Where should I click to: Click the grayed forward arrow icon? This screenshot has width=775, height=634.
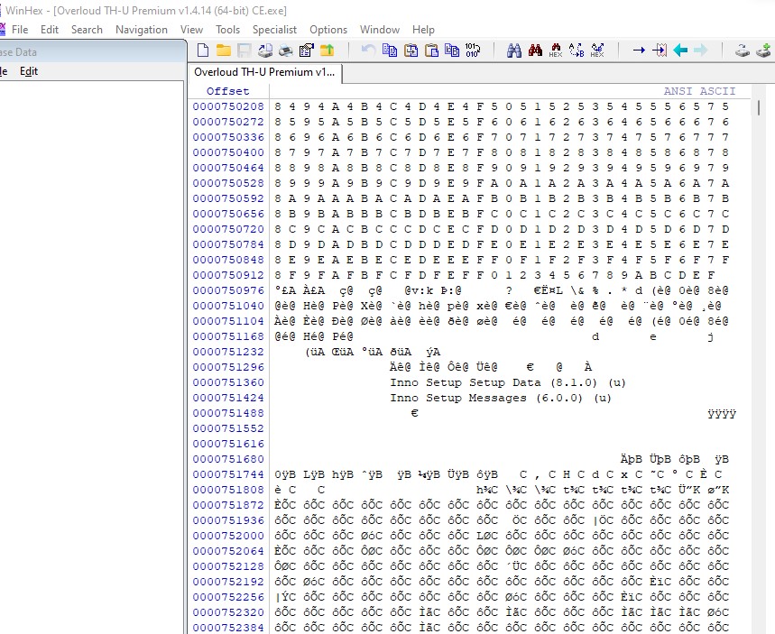coord(700,51)
